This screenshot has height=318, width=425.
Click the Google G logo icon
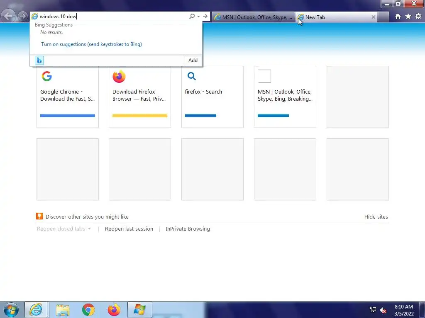point(46,76)
